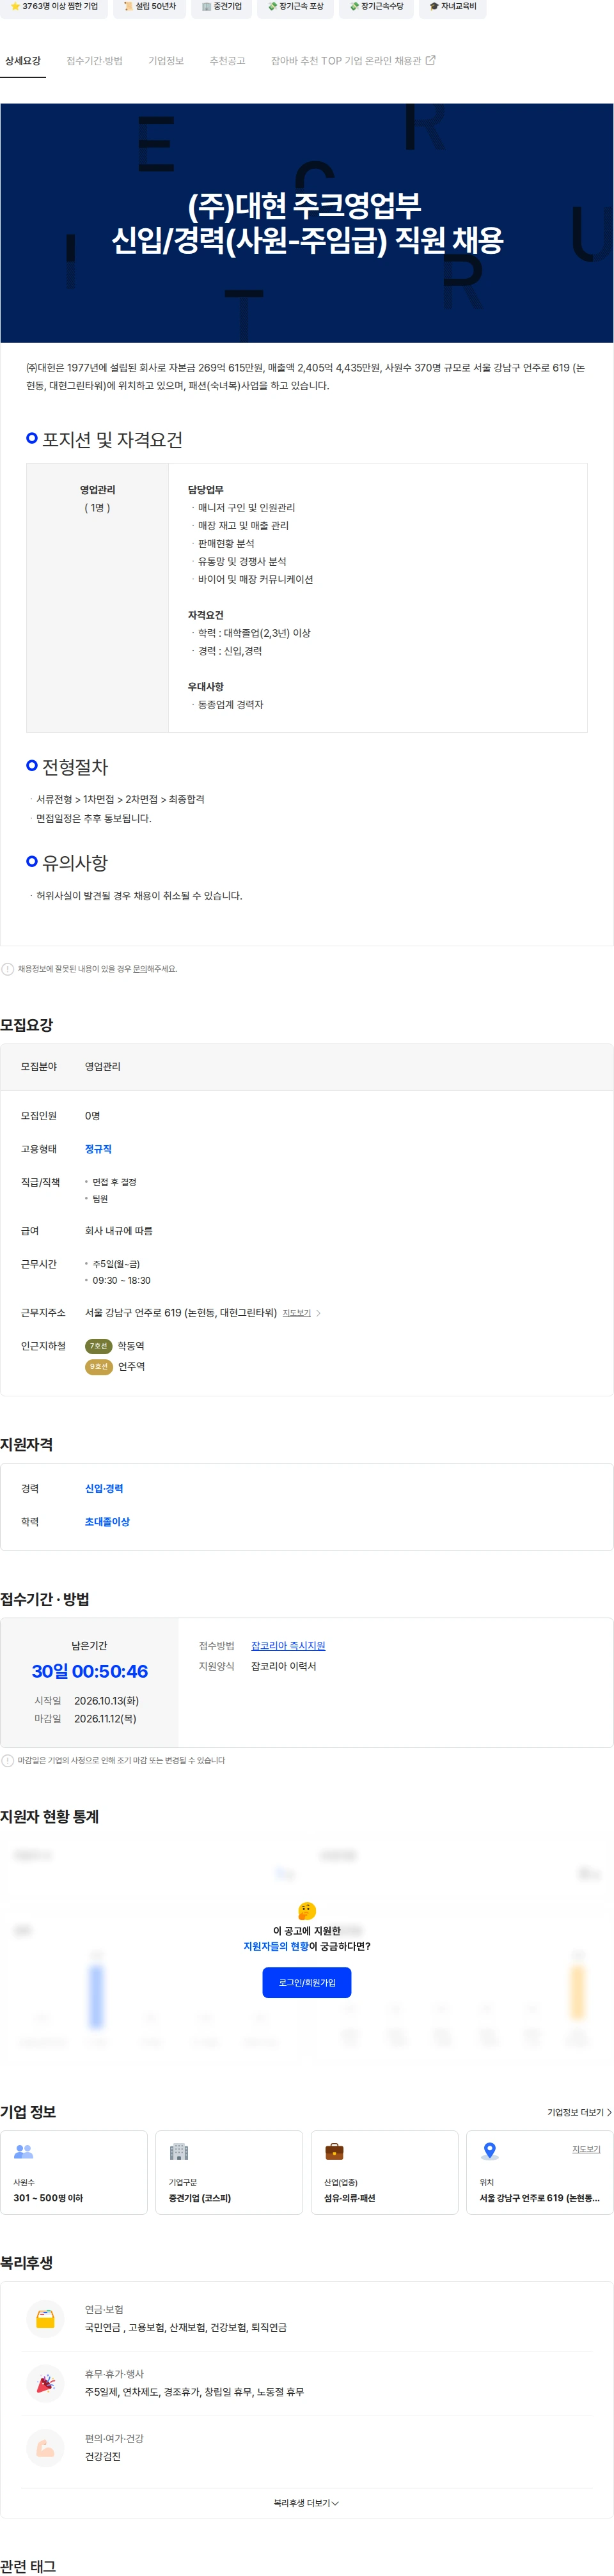Image resolution: width=614 pixels, height=2576 pixels.
Task: Select the 상세요강 tab
Action: [x=23, y=61]
